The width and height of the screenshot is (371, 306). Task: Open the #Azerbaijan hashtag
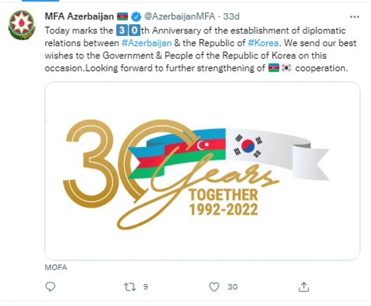(x=146, y=43)
